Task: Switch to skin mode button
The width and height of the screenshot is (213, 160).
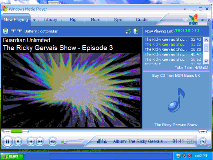Action: (x=203, y=141)
